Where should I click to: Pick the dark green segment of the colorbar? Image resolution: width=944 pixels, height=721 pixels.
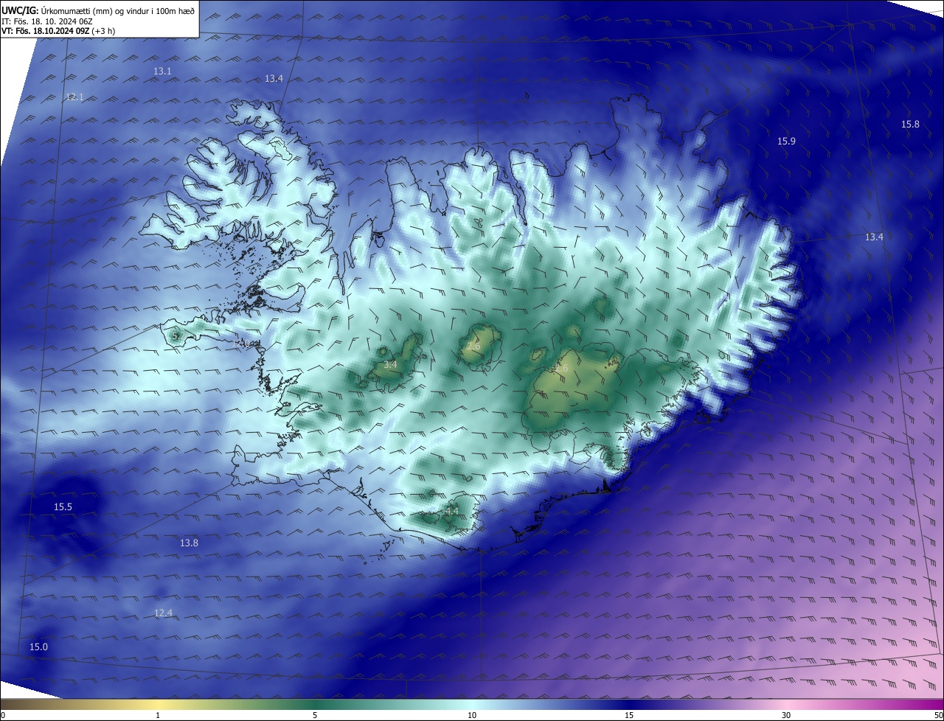pos(315,705)
